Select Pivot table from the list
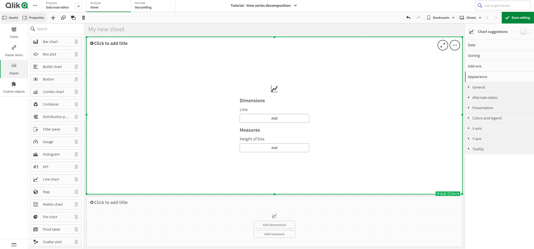Screen dimensions: 534x249 [56, 229]
